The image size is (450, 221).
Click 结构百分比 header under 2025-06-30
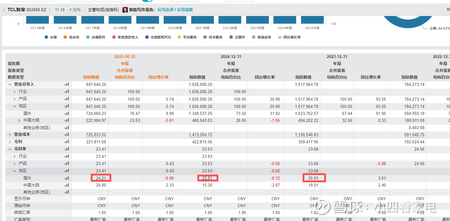coord(125,77)
